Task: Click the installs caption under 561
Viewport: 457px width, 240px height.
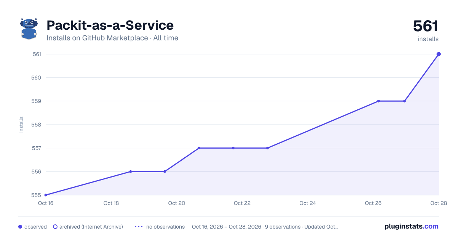Action: coord(428,39)
